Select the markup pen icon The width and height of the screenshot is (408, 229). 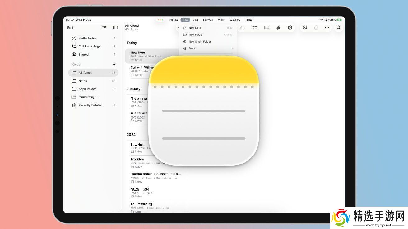tap(305, 28)
